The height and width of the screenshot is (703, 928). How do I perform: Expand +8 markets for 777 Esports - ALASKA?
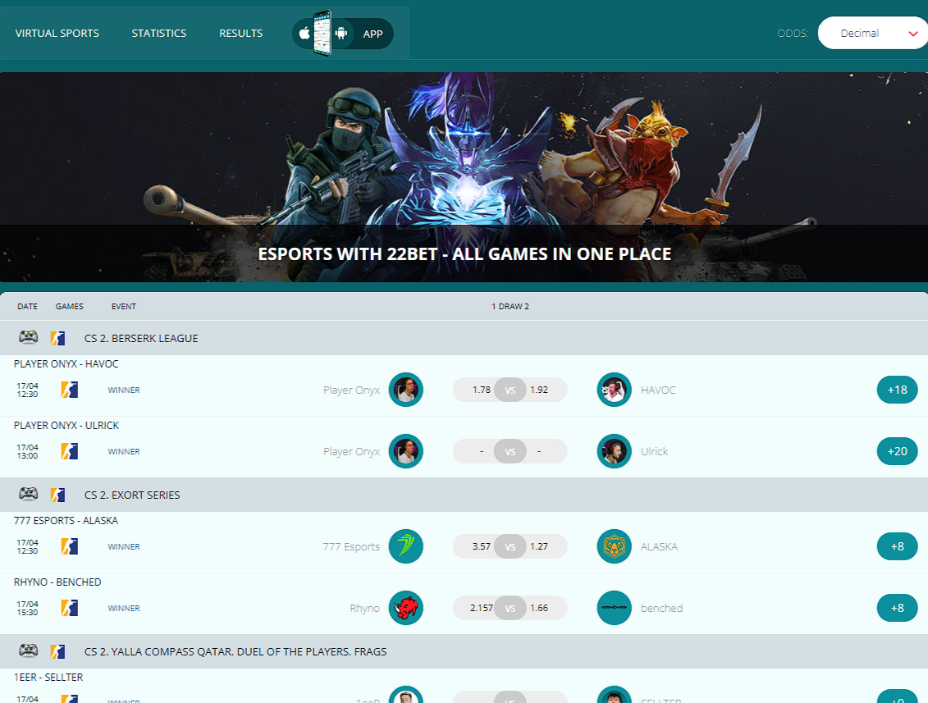point(897,546)
